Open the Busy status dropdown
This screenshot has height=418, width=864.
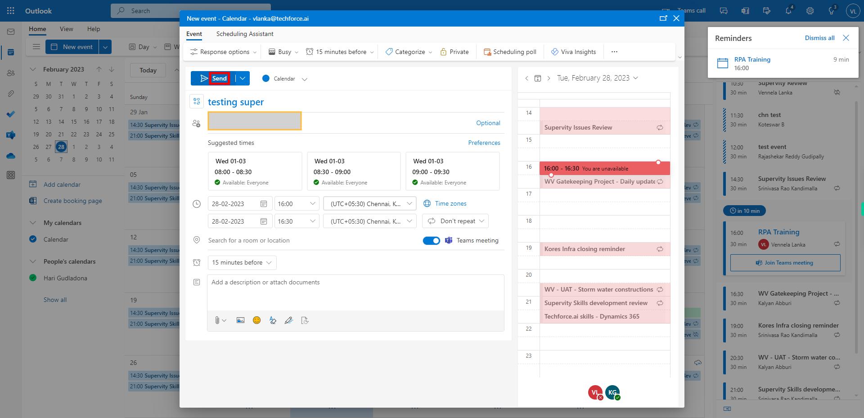[x=283, y=52]
